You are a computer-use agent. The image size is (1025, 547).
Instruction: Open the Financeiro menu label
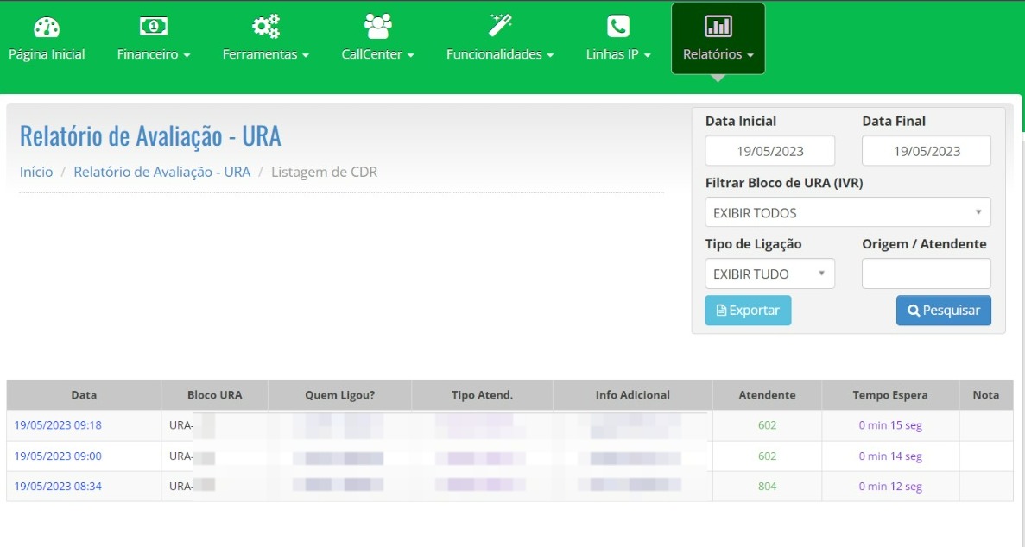(x=154, y=54)
